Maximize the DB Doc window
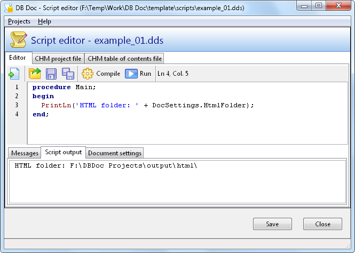The image size is (355, 253). 319,5
